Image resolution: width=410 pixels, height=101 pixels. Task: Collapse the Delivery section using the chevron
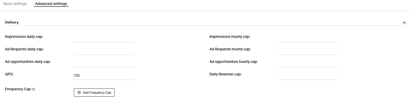(x=404, y=23)
